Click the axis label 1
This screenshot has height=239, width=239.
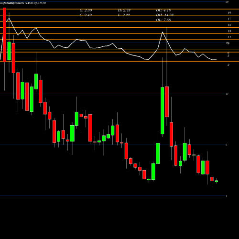227,196
